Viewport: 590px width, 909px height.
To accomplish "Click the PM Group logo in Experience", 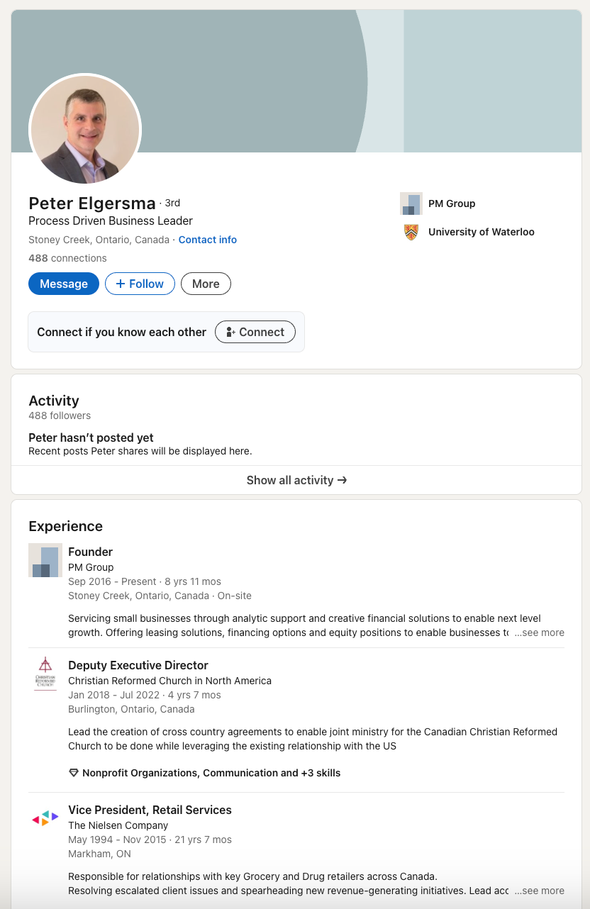I will (45, 560).
